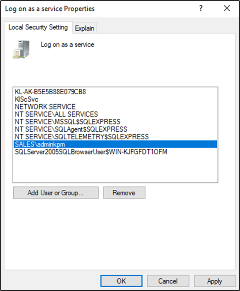The image size is (240, 291).
Task: Close the Log on as a service dialog
Action: [227, 9]
